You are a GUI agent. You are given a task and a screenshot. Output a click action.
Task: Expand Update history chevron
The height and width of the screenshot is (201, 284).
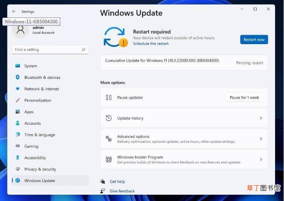pyautogui.click(x=261, y=118)
